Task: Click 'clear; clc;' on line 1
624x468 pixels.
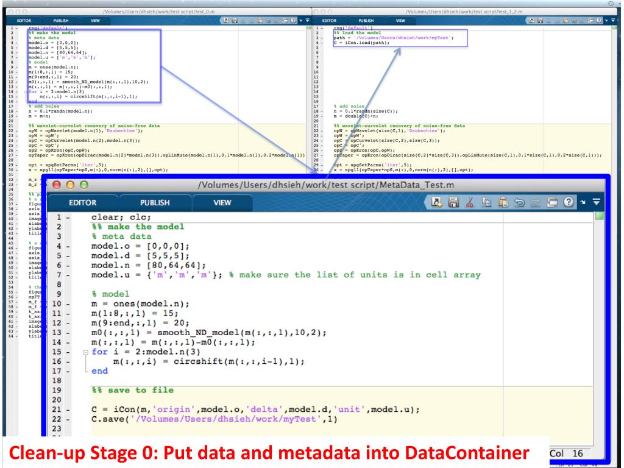Action: coord(121,218)
